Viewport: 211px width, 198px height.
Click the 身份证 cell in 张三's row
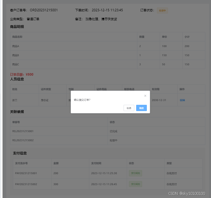[x=45, y=100]
